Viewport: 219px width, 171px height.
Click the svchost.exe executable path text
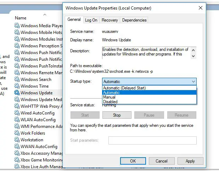[112, 71]
